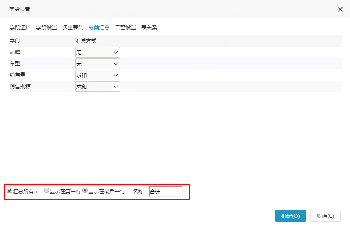
Task: Click the 销售量 field label
Action: point(18,75)
